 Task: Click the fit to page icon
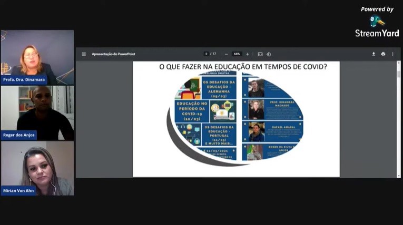click(260, 54)
